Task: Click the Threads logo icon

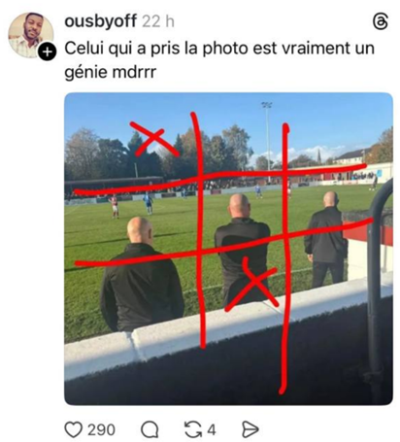Action: pos(381,22)
